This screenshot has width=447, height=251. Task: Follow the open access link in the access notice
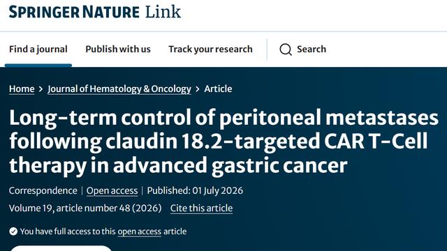tap(140, 231)
